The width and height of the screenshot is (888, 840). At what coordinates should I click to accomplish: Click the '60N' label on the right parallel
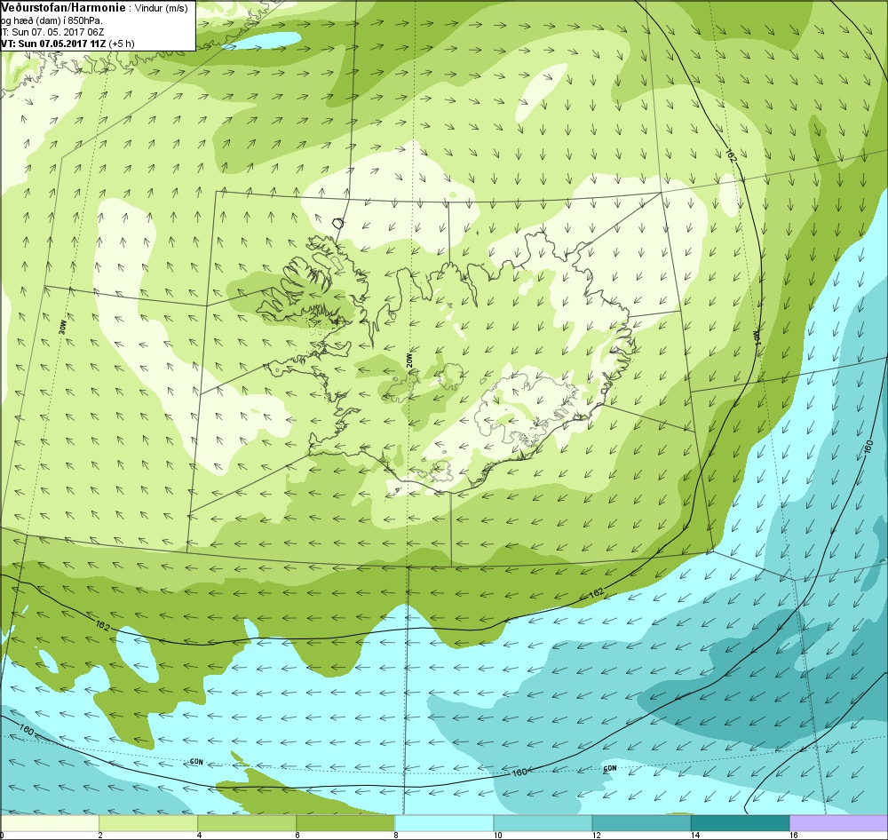tap(610, 769)
